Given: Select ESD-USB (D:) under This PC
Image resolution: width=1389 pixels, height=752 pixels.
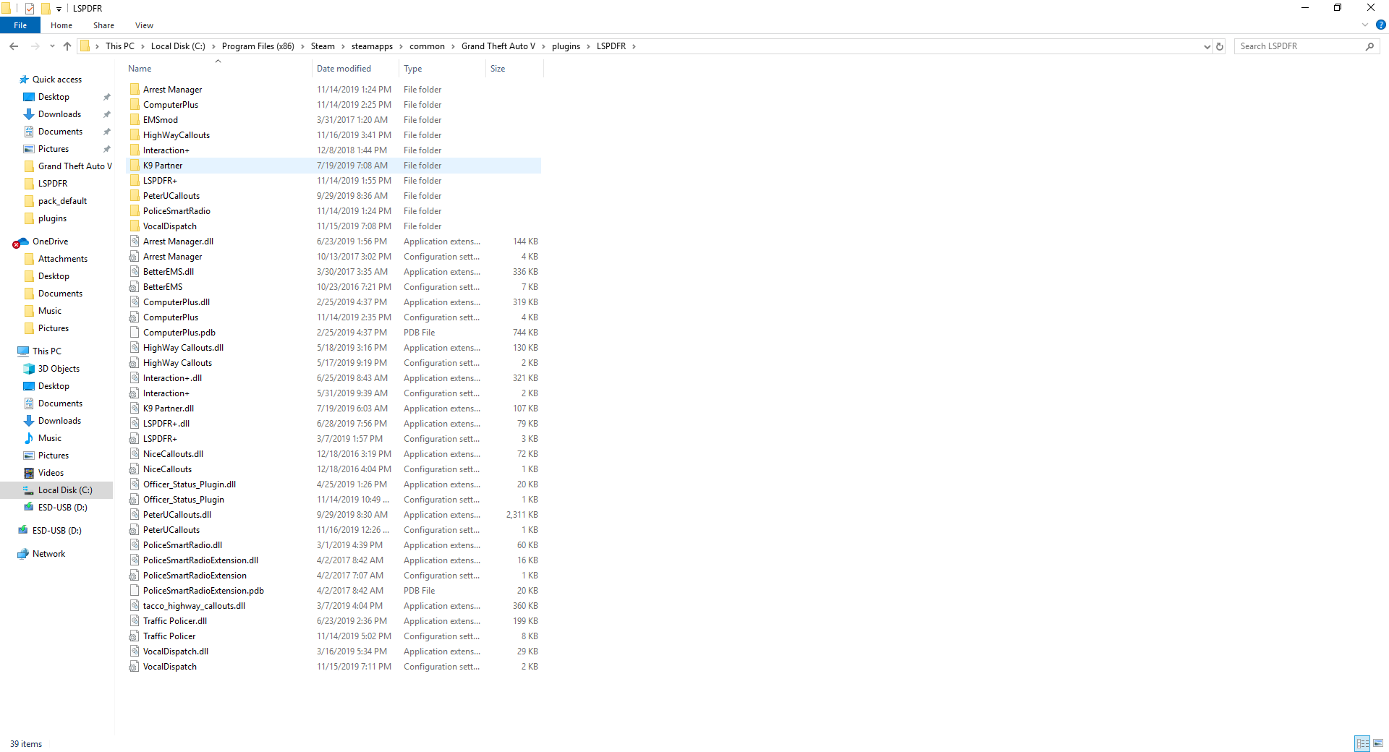Looking at the screenshot, I should [63, 508].
